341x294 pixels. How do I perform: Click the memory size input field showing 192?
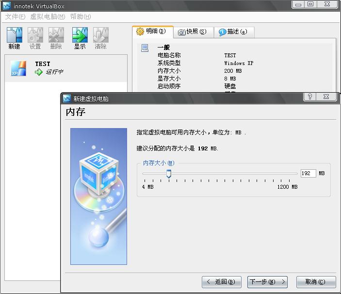(308, 173)
